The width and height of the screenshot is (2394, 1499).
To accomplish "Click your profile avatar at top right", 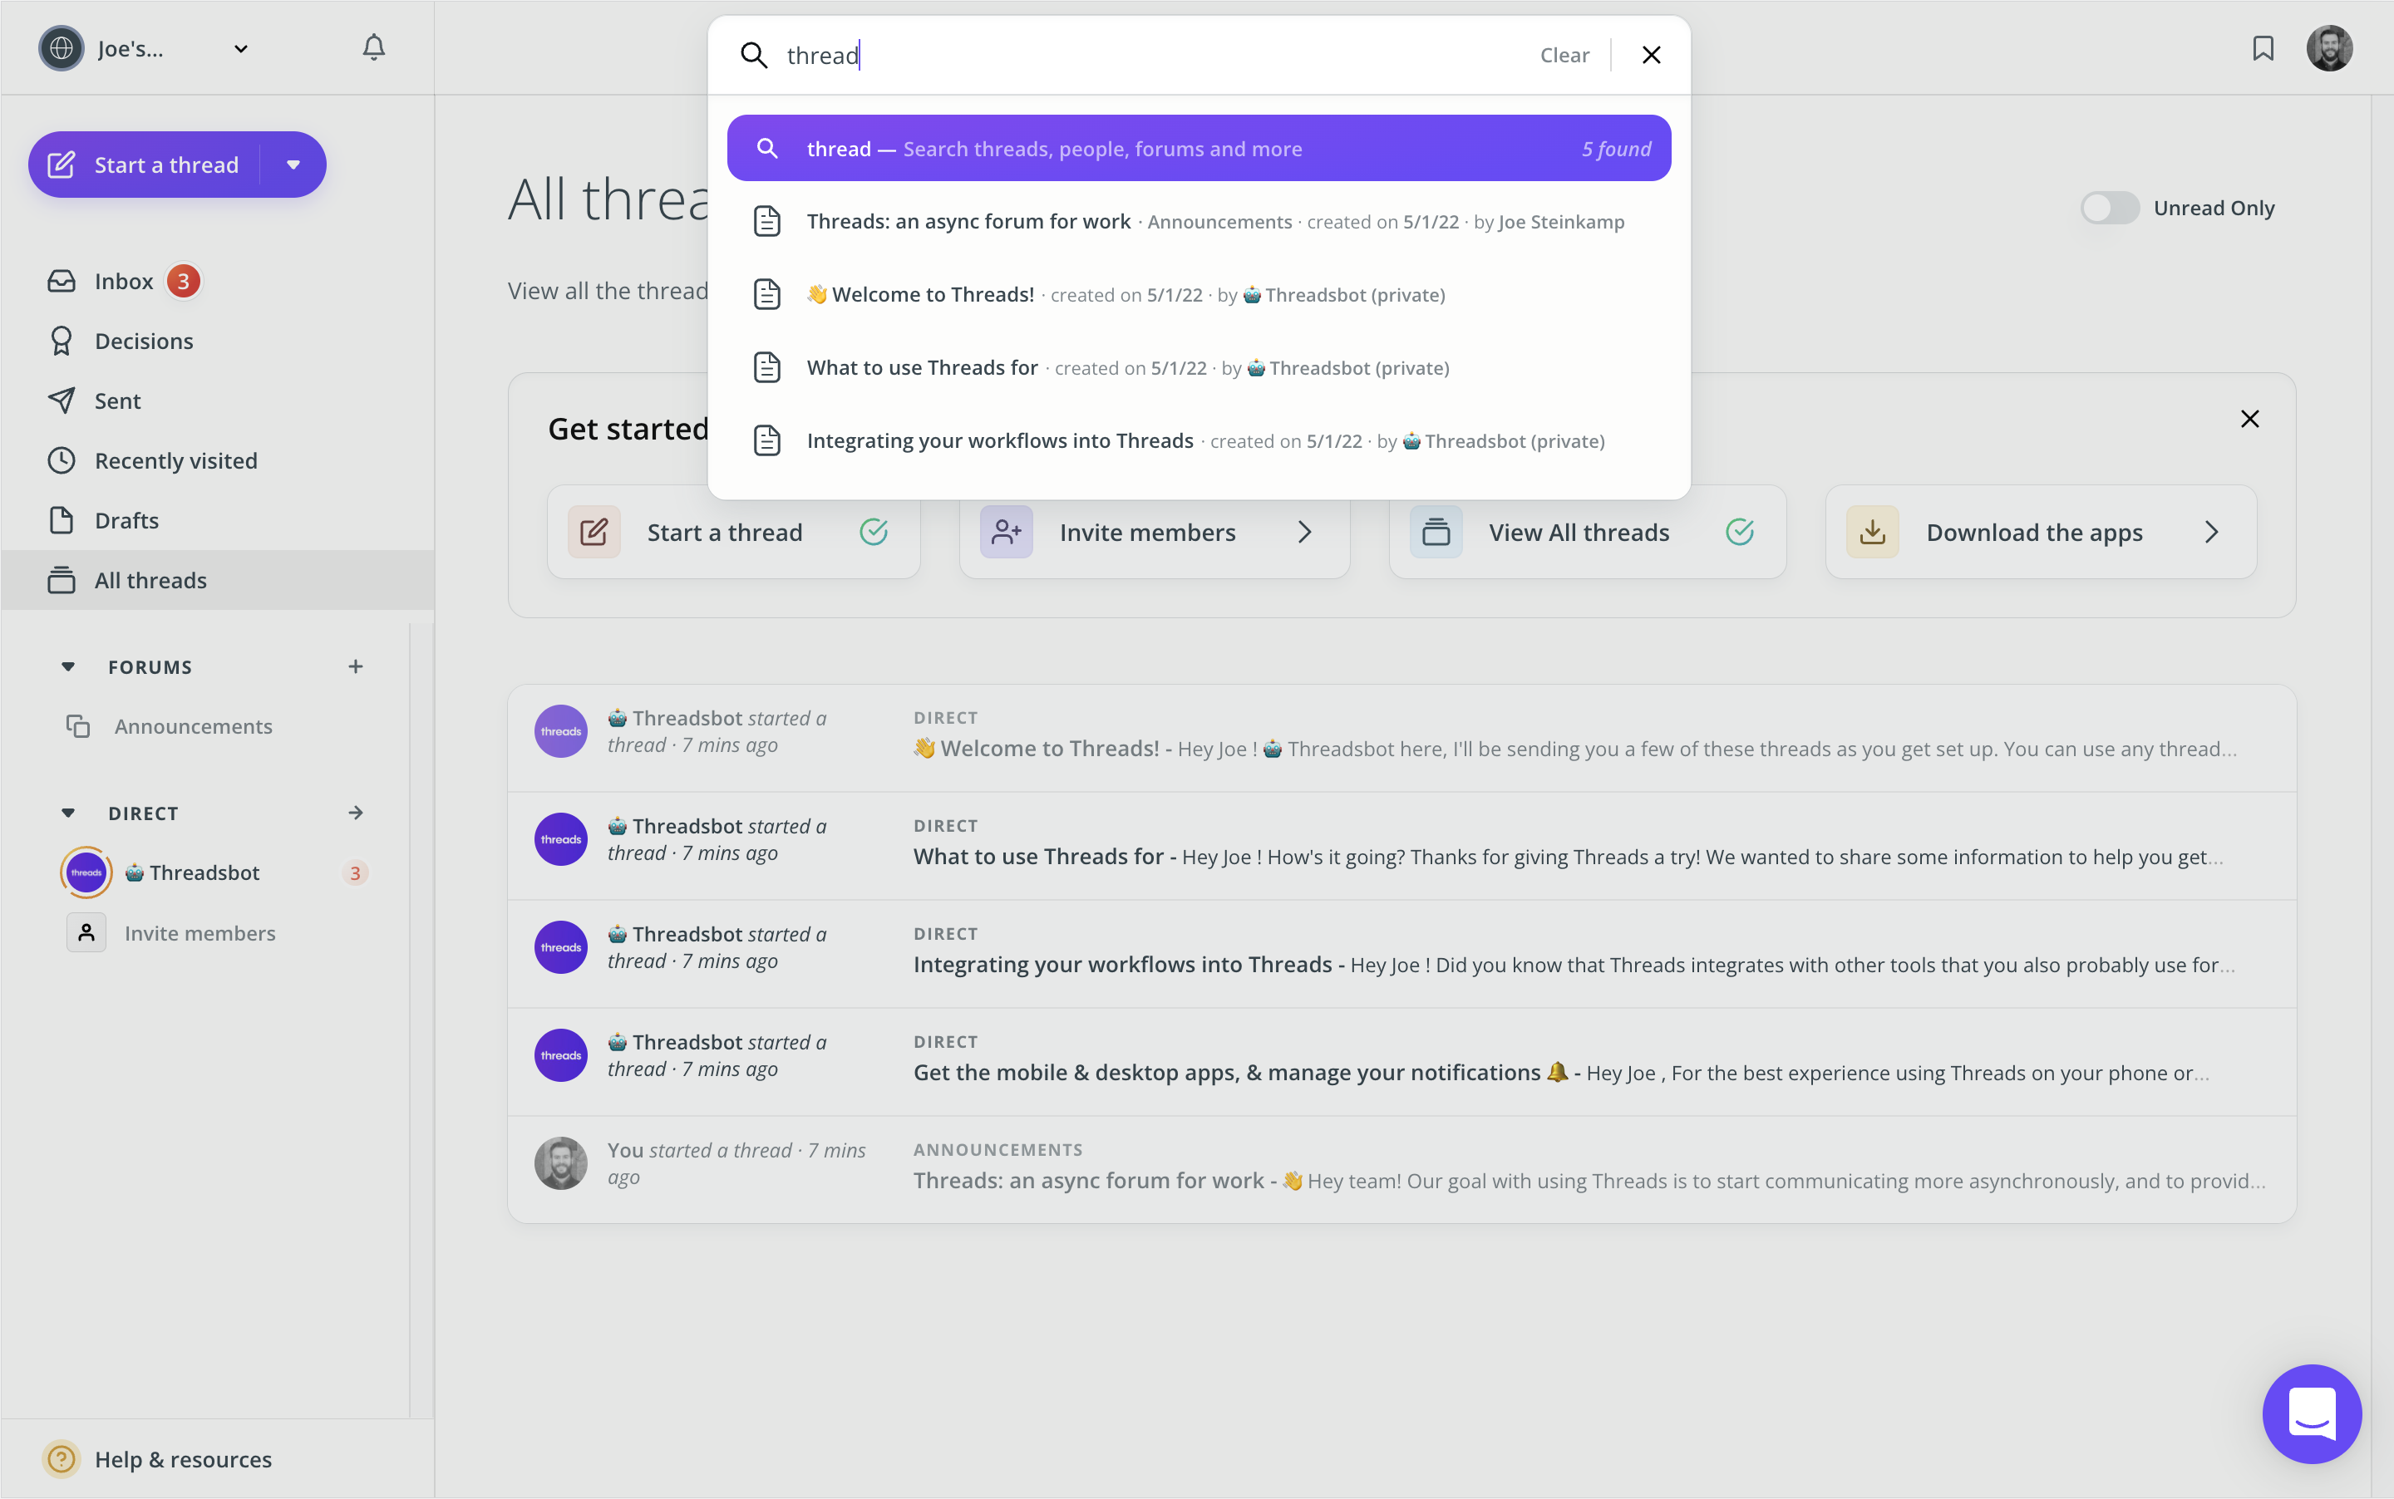I will coord(2328,48).
